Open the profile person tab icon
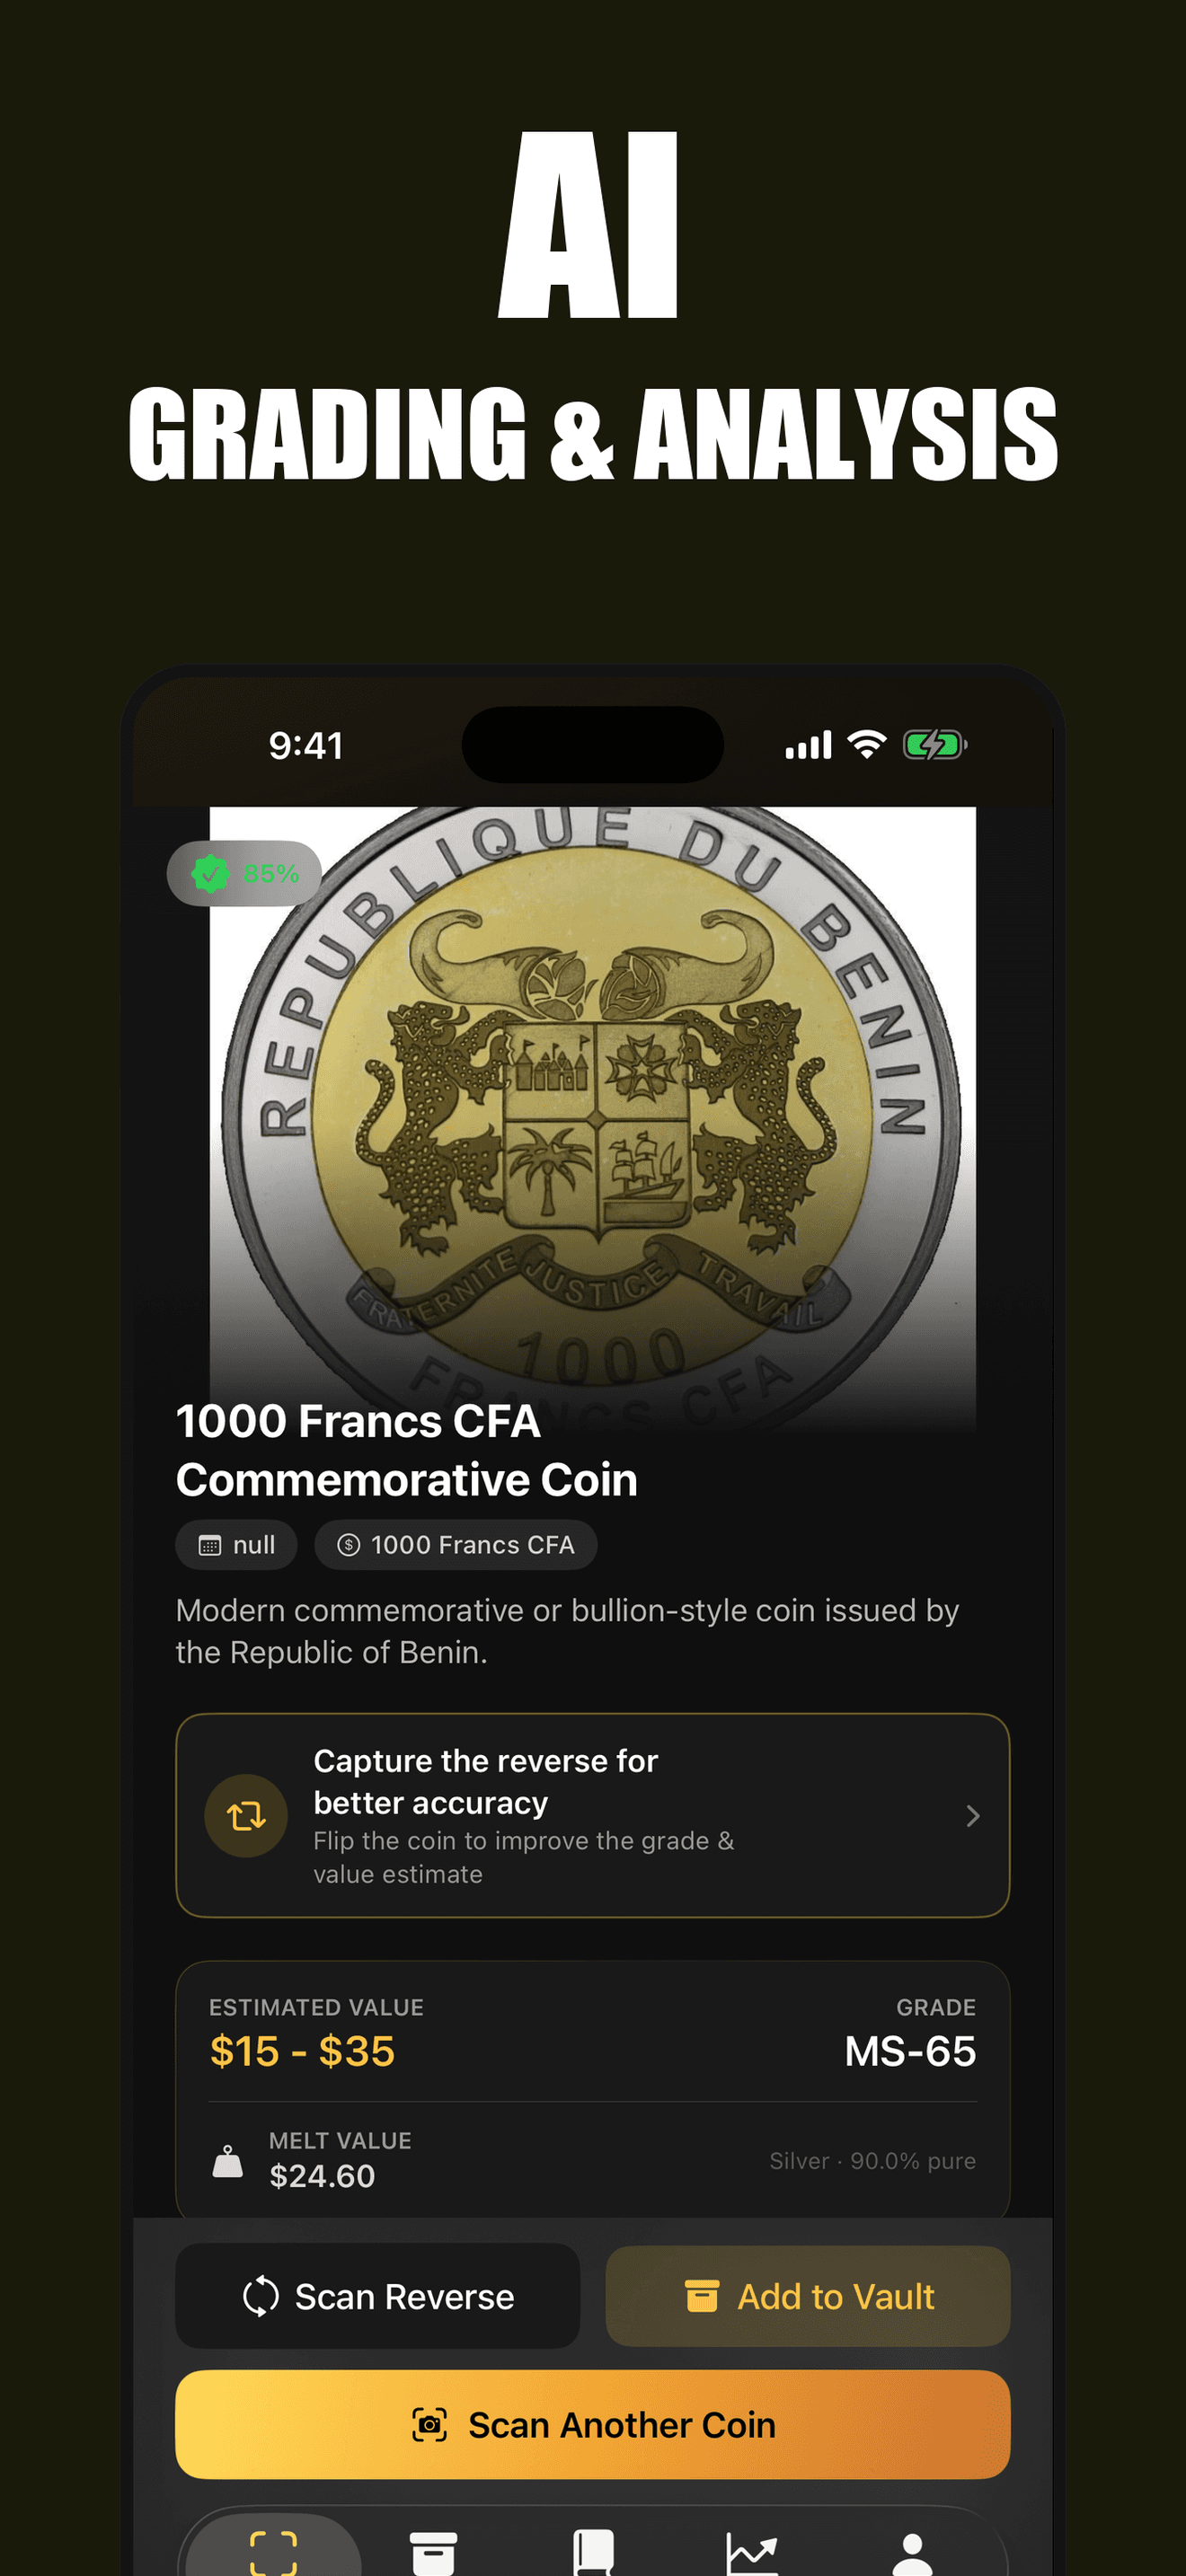 coord(912,2554)
